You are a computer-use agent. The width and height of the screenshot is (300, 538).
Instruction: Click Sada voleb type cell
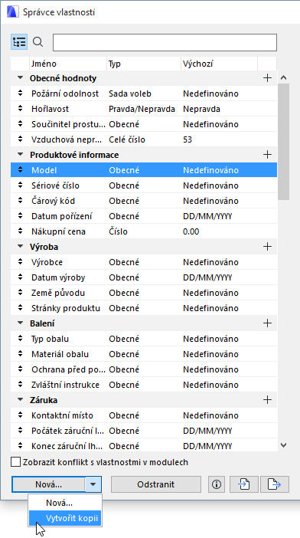pyautogui.click(x=130, y=93)
